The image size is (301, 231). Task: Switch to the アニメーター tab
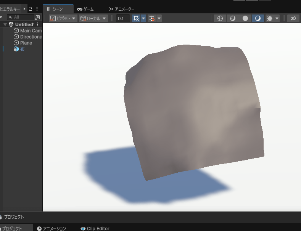tap(122, 9)
